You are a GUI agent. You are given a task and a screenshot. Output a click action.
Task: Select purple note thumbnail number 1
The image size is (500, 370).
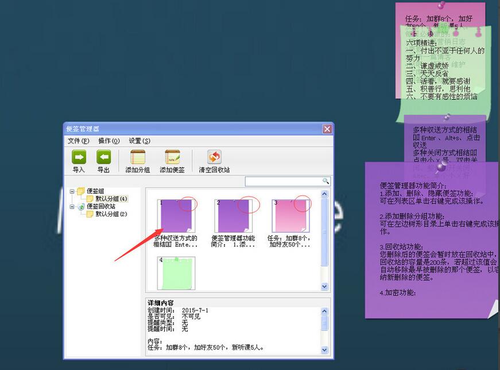pyautogui.click(x=176, y=215)
